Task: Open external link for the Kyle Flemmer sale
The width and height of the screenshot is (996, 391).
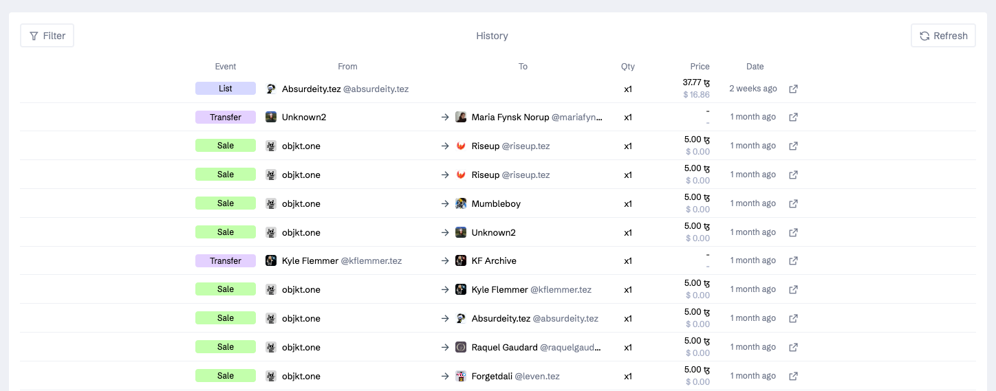Action: tap(793, 289)
